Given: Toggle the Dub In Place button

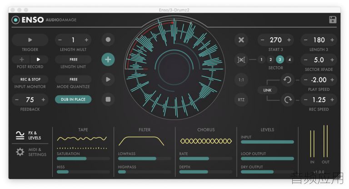Looking at the screenshot, I should coord(73,99).
